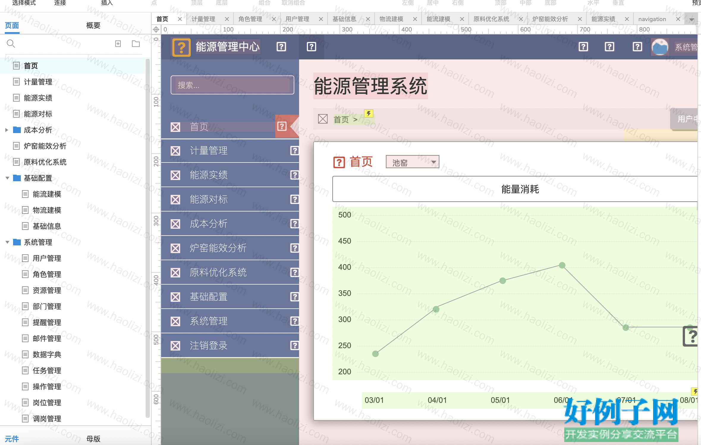This screenshot has height=445, width=701.
Task: Select 资源管理 page in tree
Action: [x=47, y=290]
